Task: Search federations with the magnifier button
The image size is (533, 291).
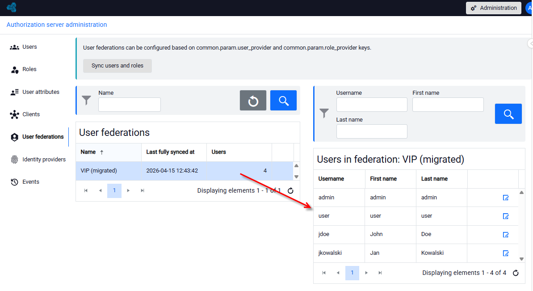Action: 284,101
